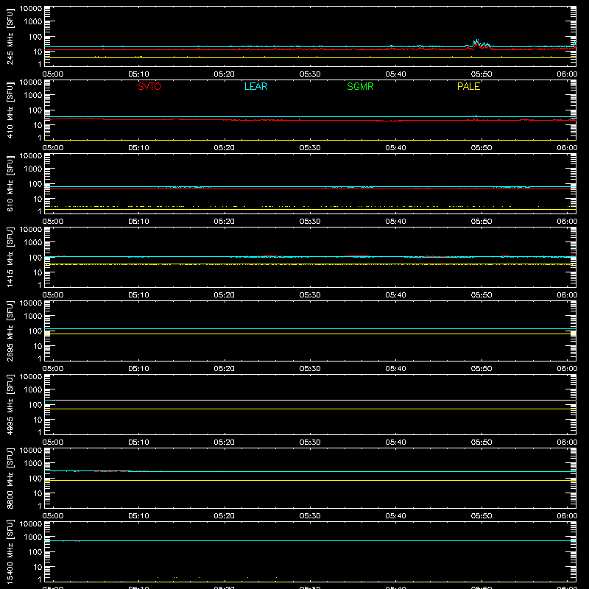Image resolution: width=589 pixels, height=589 pixels.
Task: Click the small 410 MHz cyan spike near 05:49
Action: [x=476, y=116]
